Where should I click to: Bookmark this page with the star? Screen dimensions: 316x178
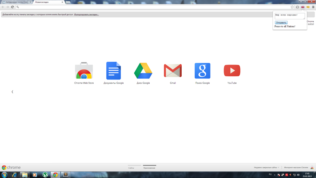[x=292, y=7]
